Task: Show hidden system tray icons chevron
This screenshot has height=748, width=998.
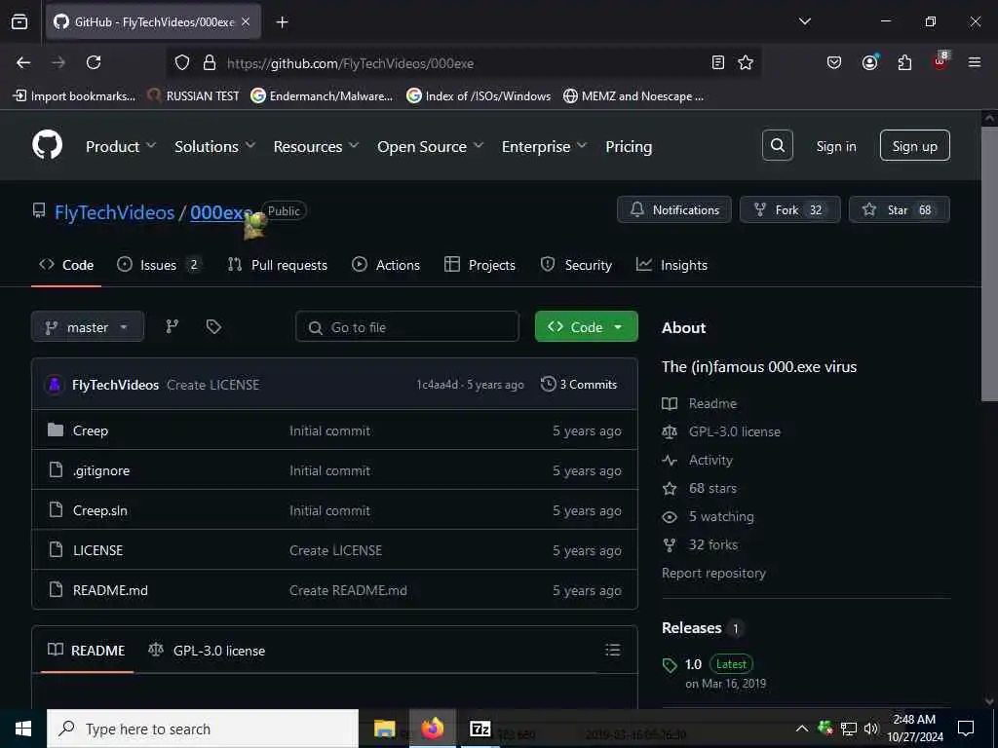Action: click(x=802, y=729)
